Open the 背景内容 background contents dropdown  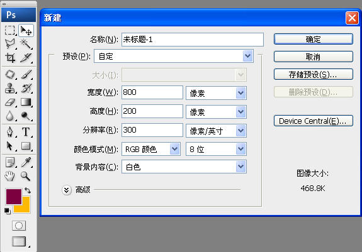pos(184,167)
